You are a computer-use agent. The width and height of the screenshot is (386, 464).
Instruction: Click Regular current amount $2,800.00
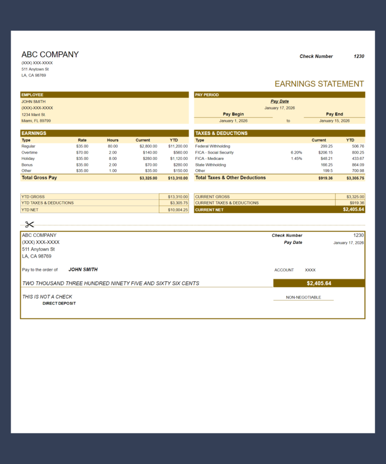coord(149,146)
